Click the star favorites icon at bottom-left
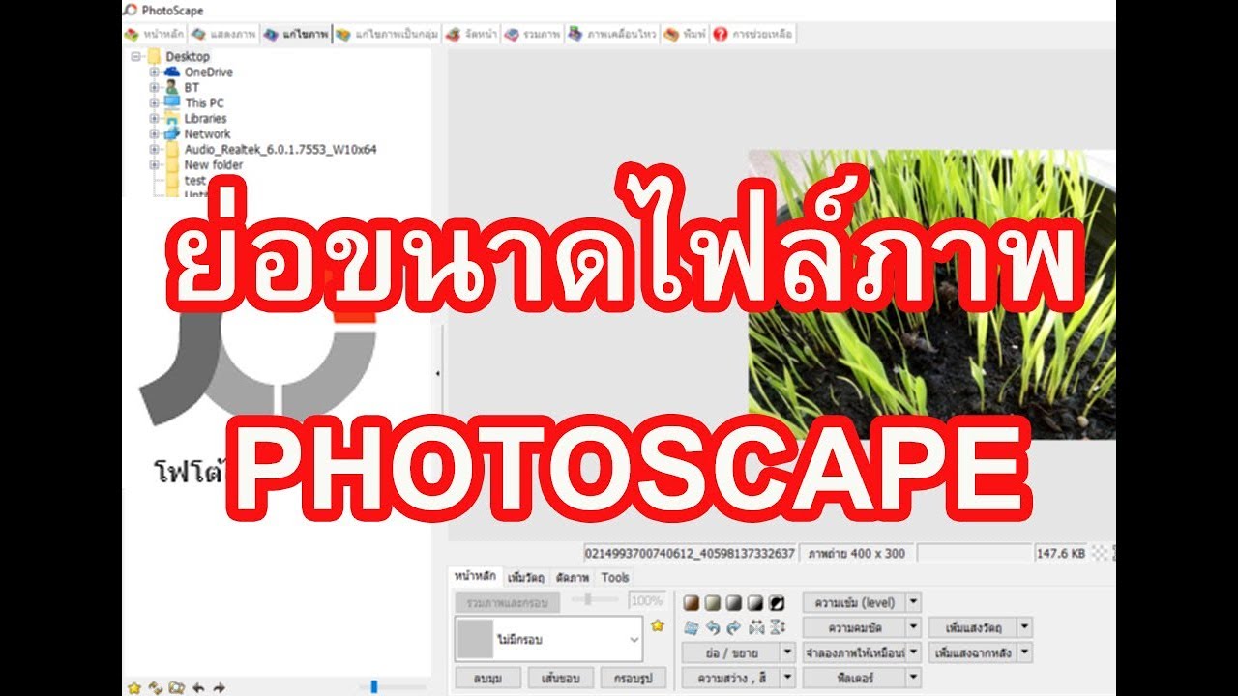This screenshot has width=1238, height=696. point(134,687)
